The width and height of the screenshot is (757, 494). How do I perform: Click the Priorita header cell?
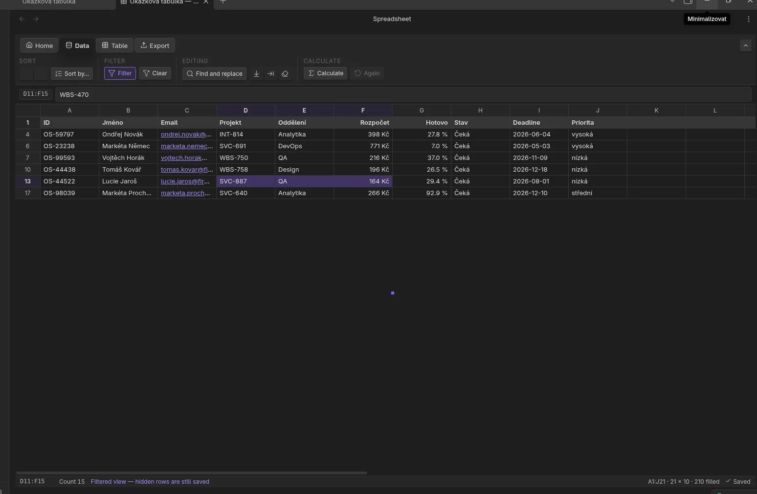(598, 123)
